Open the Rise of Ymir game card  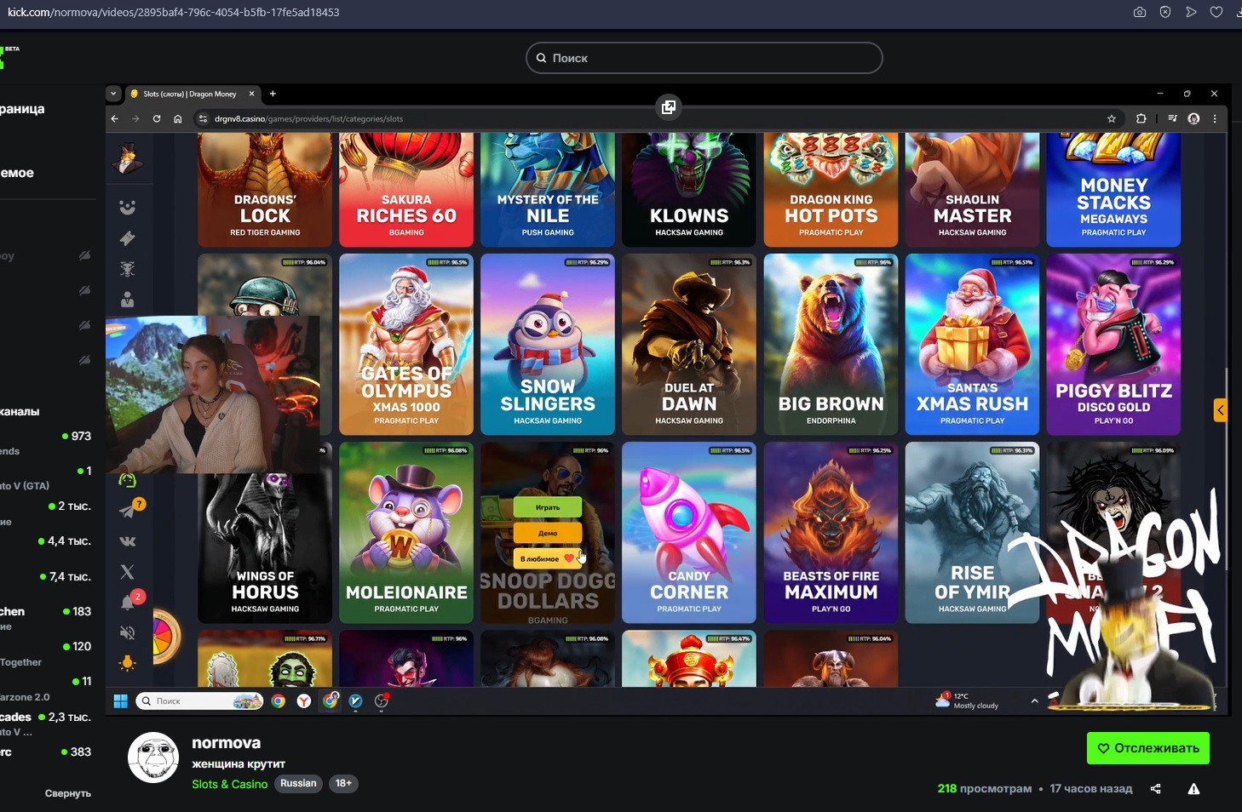click(x=973, y=533)
